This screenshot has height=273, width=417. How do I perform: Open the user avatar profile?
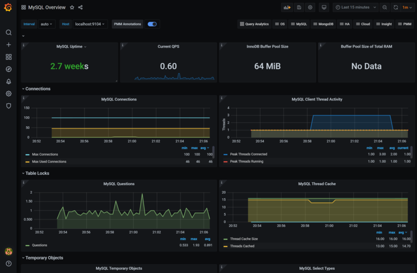point(9,251)
